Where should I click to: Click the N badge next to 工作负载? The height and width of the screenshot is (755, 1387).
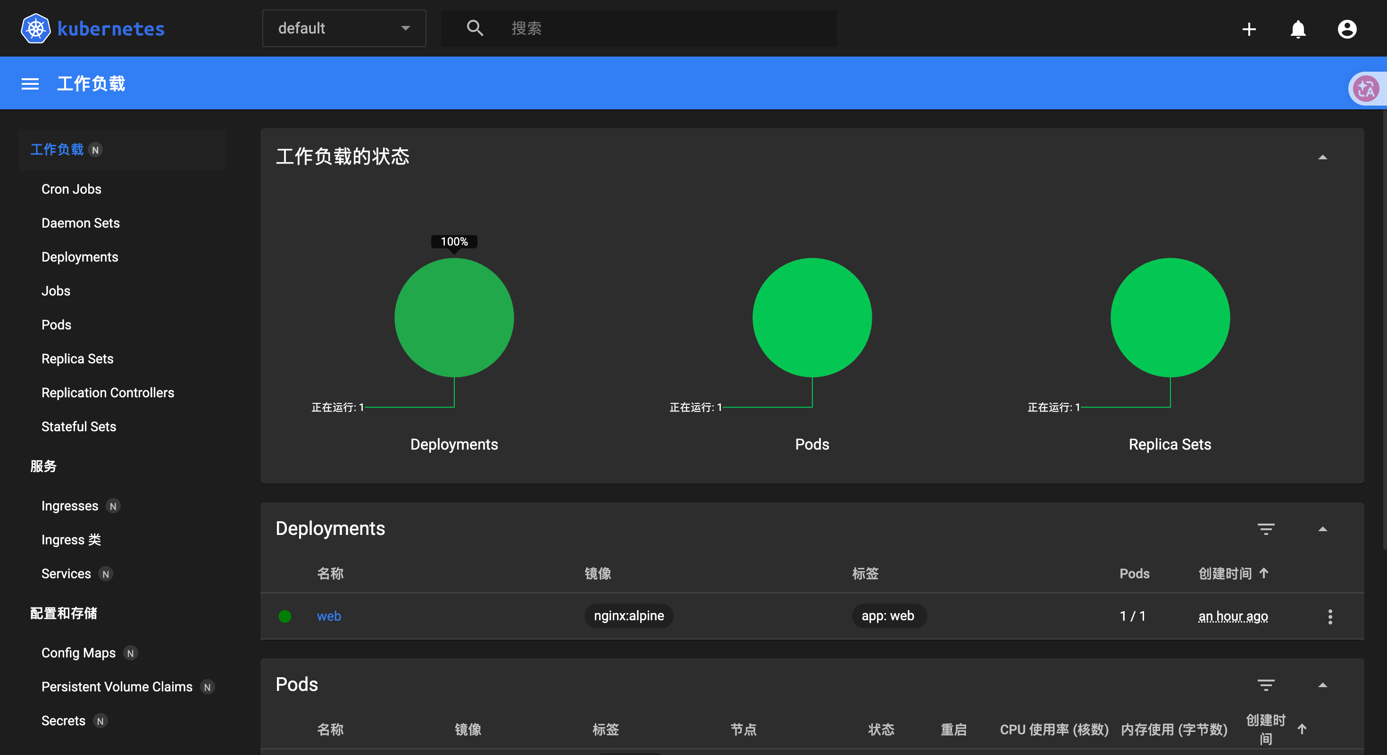coord(95,150)
